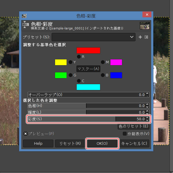This screenshot has width=173, height=173.
Task: Click the cyan color swatch
Action: coord(88,87)
